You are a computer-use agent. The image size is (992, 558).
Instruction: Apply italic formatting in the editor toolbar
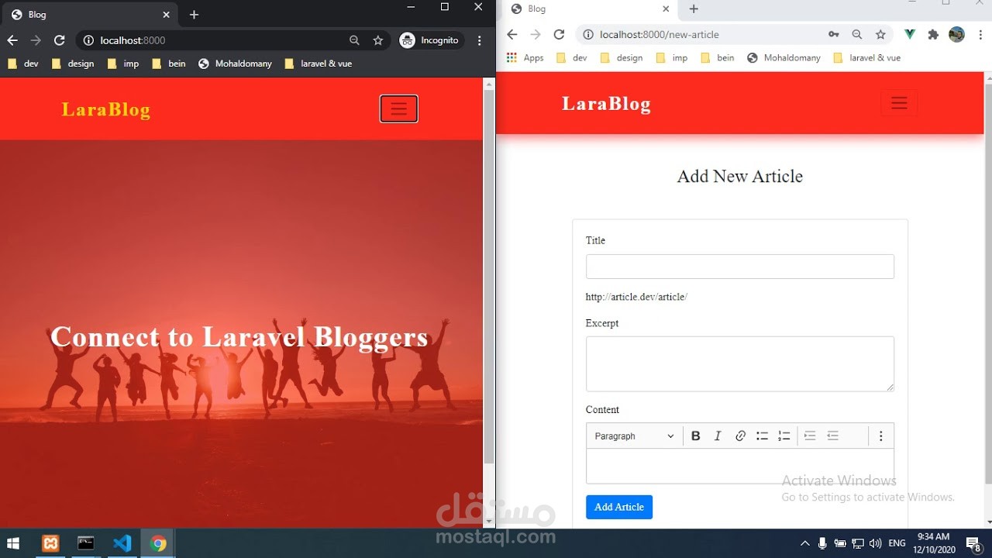[718, 436]
